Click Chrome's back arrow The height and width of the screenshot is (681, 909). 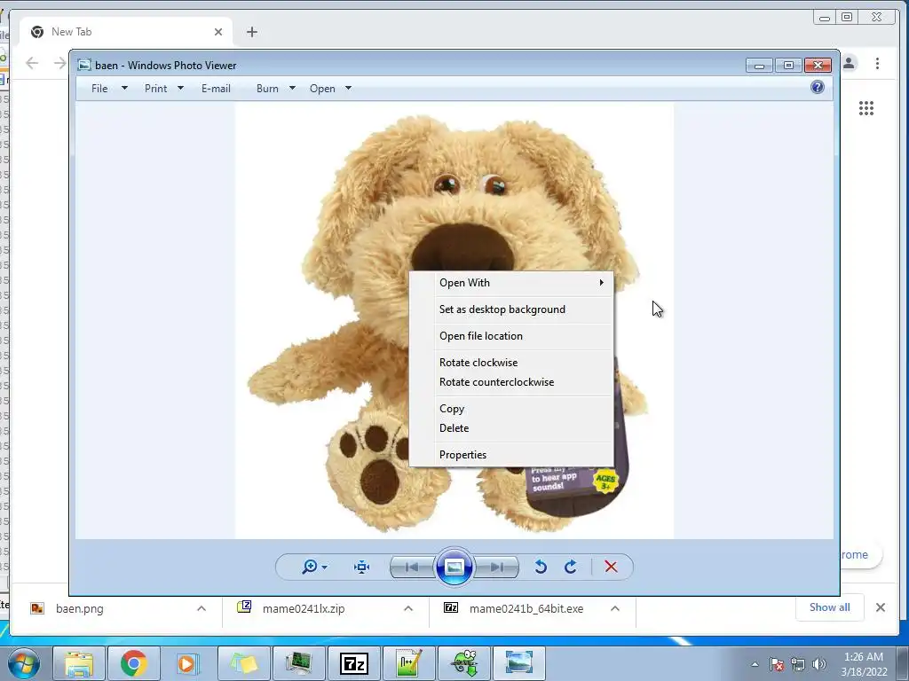pyautogui.click(x=32, y=63)
